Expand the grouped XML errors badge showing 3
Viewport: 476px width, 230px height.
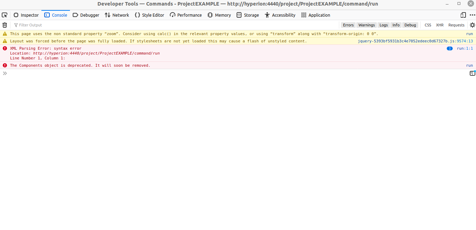450,48
